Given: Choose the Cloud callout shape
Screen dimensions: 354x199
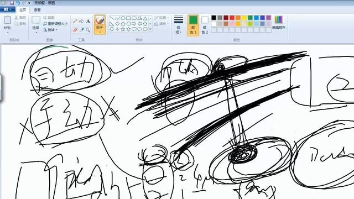Looking at the screenshot, I should [145, 29].
